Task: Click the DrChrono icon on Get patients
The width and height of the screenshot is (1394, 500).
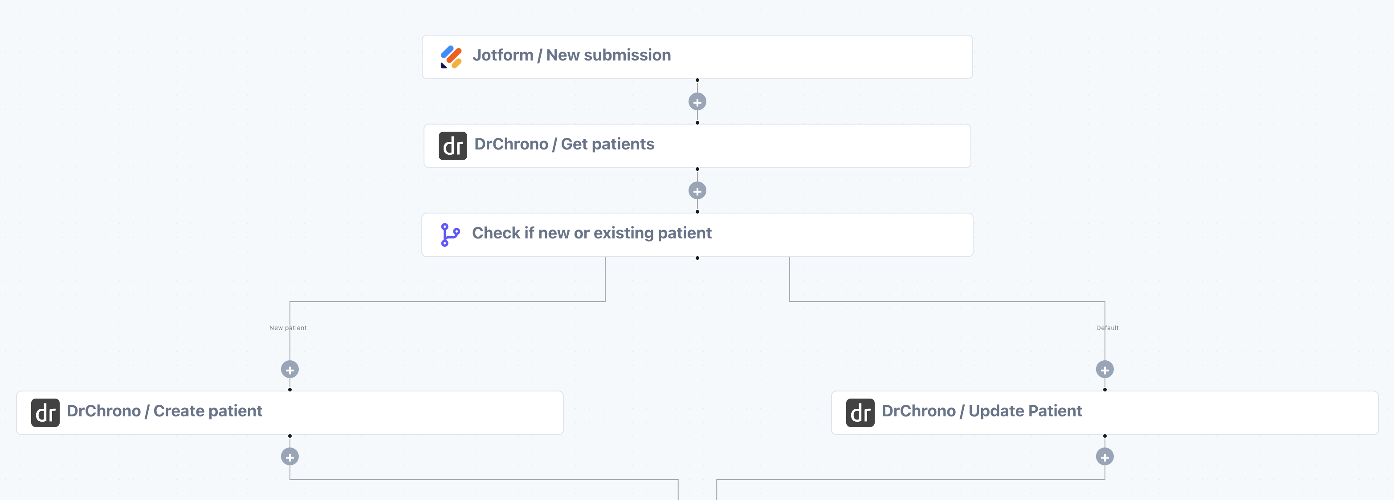Action: [452, 146]
